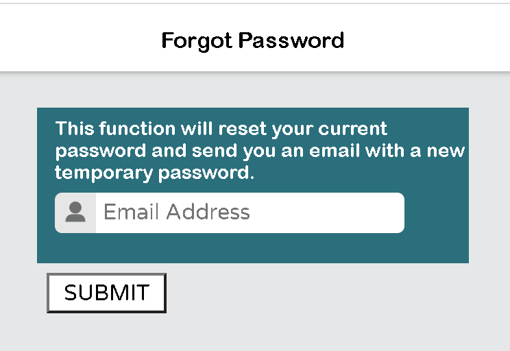The image size is (510, 351).
Task: Click the white Forgot Password header bar
Action: pos(255,38)
